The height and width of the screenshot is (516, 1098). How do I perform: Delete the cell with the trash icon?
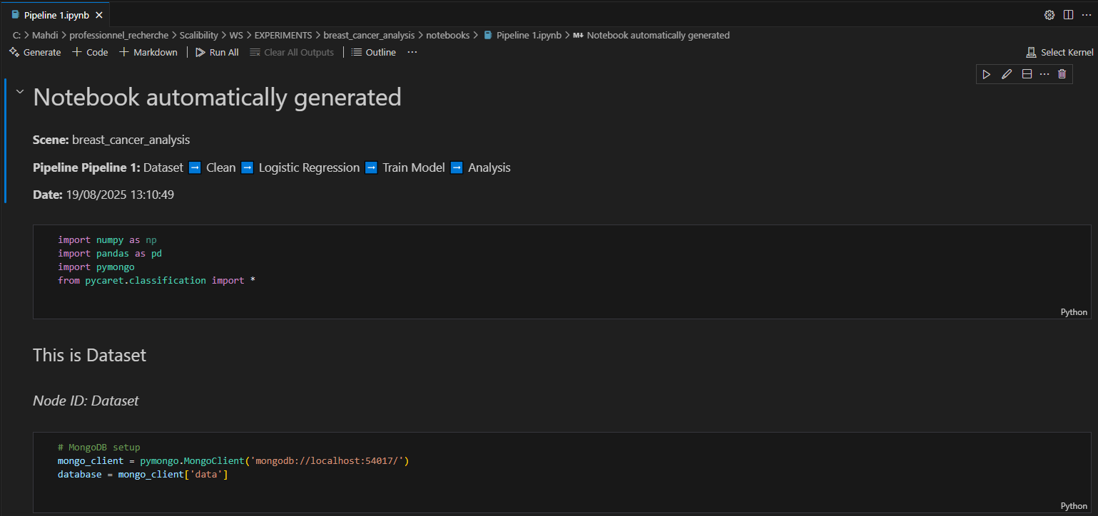1062,74
